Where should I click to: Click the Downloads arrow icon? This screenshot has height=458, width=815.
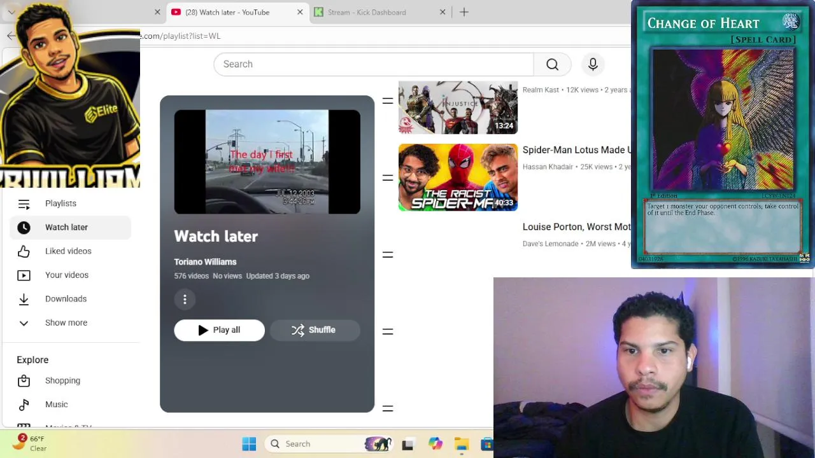click(x=24, y=299)
